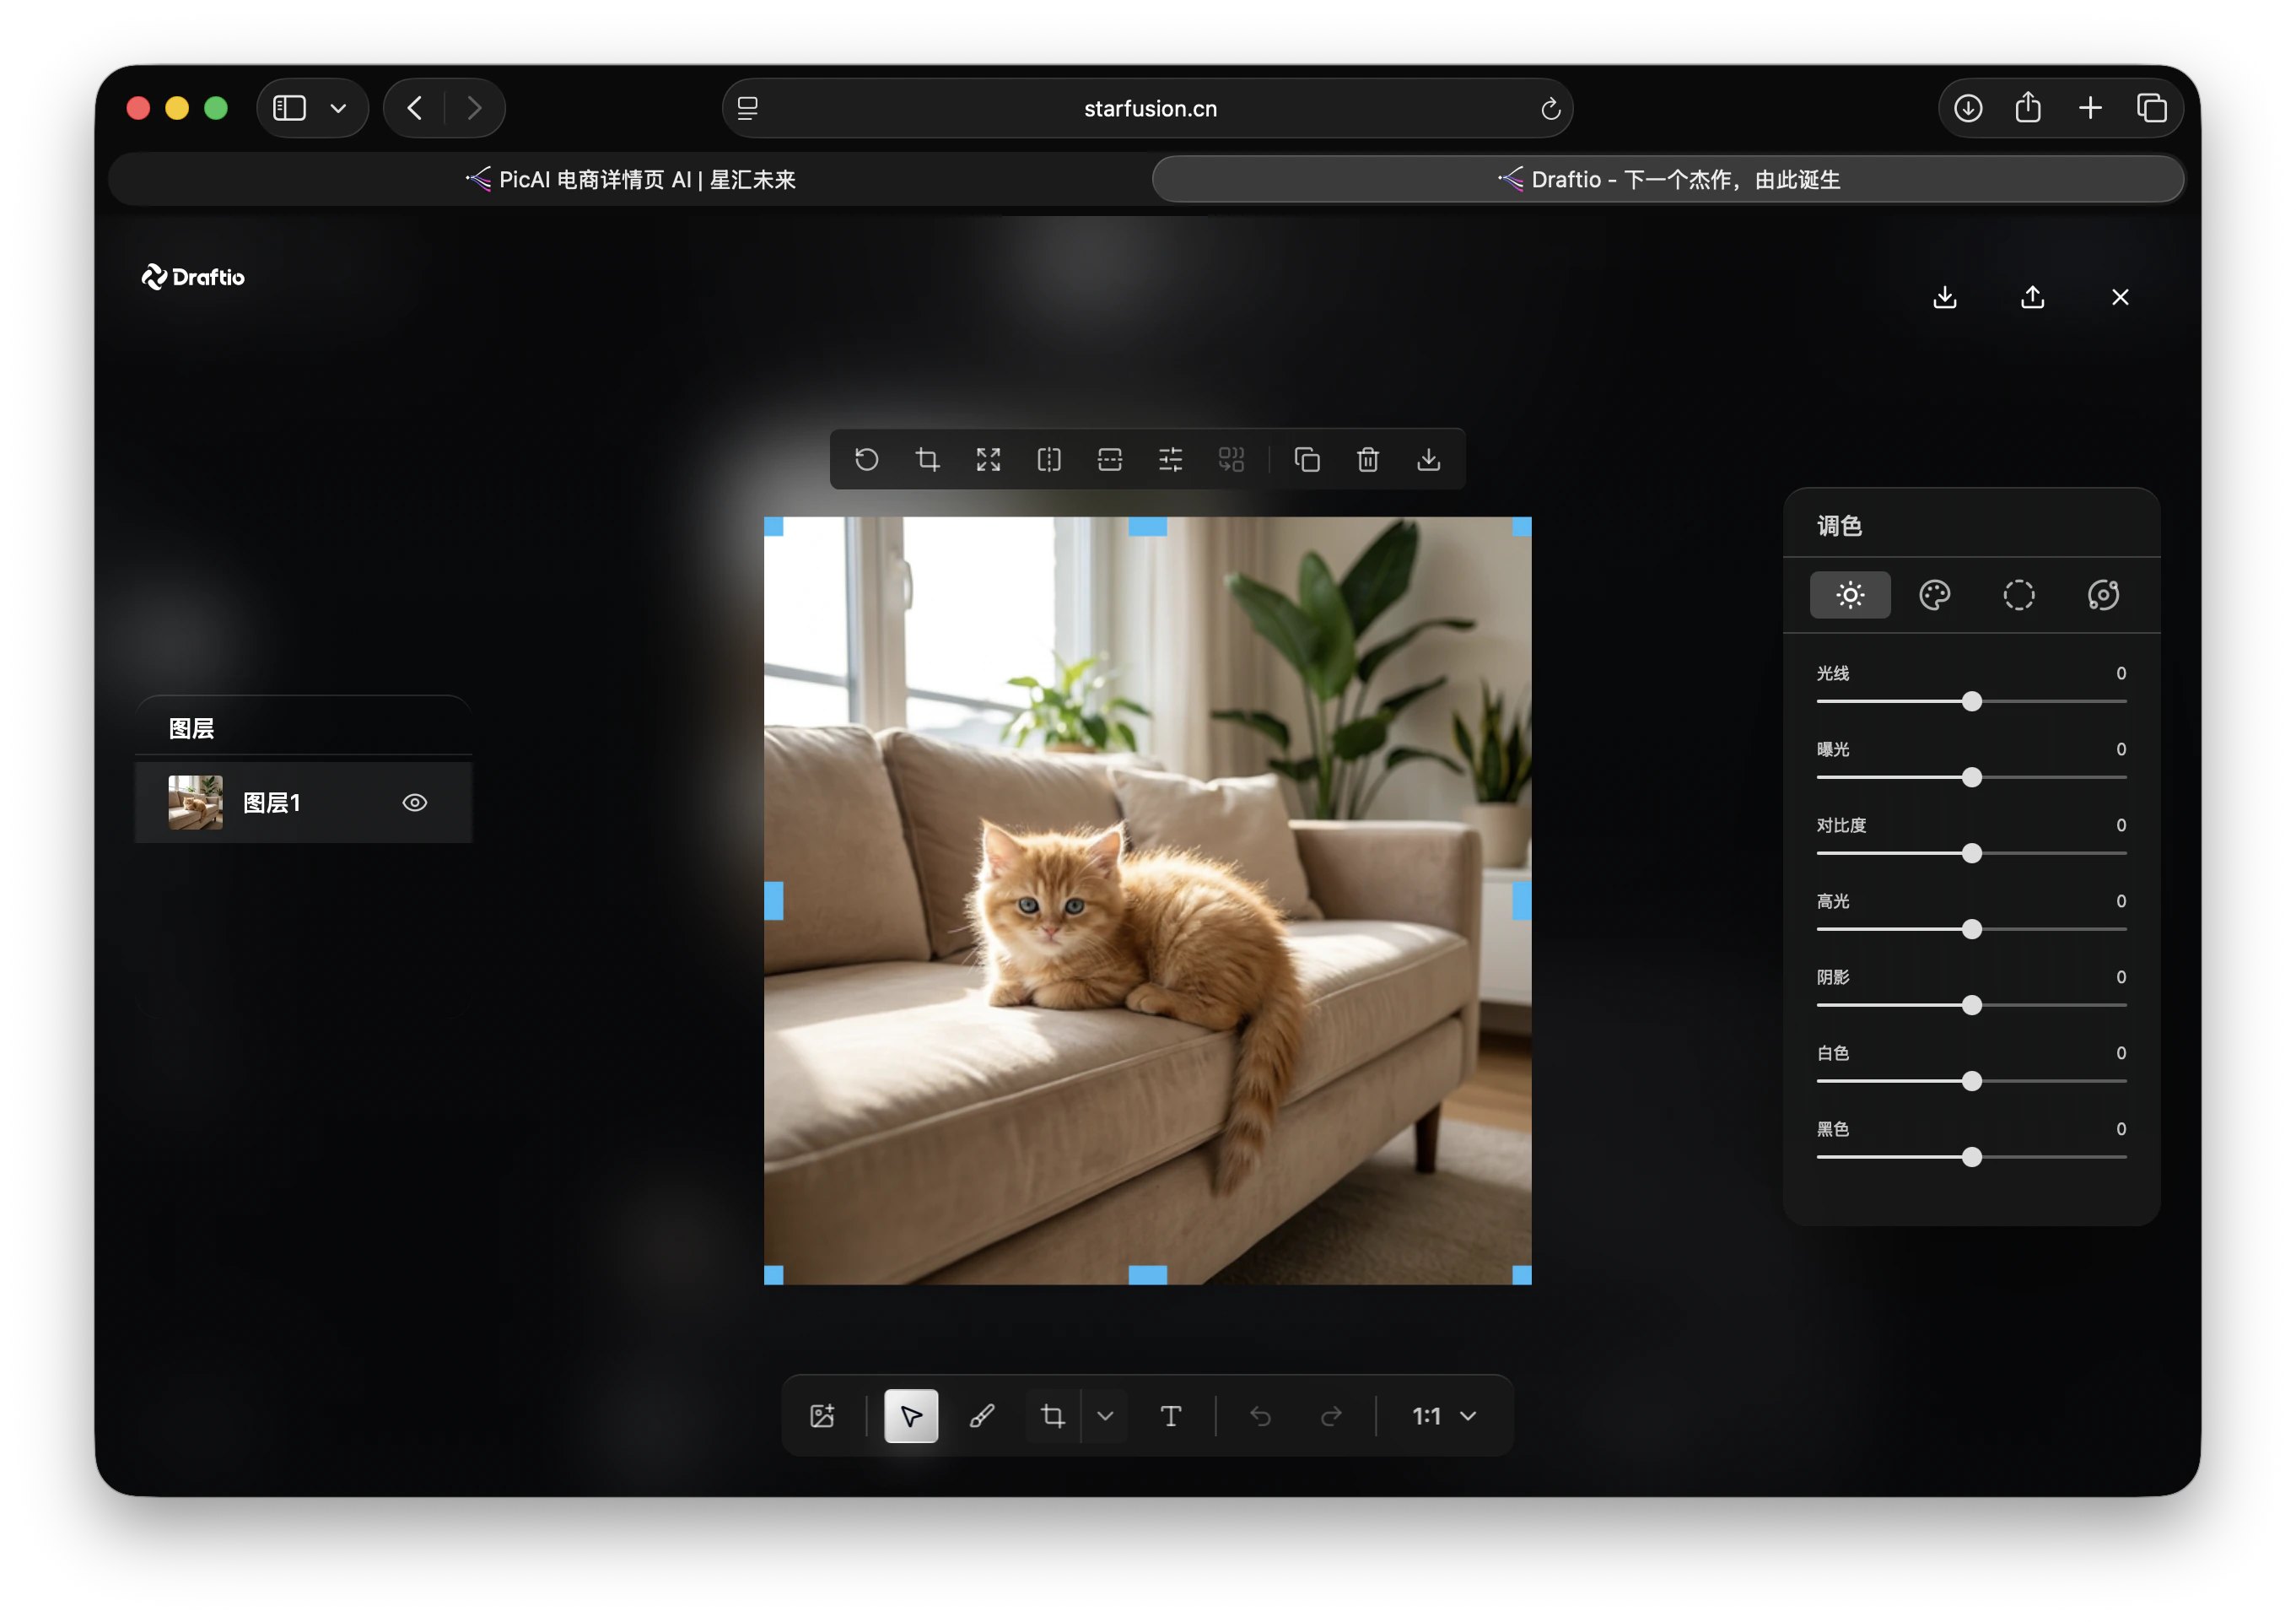Click the add image icon in bottom toolbar
The image size is (2296, 1622).
822,1416
